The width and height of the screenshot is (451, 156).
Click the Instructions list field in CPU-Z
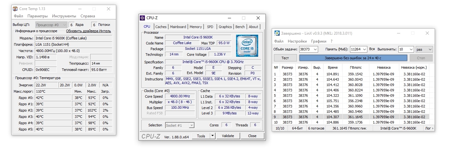pyautogui.click(x=213, y=81)
